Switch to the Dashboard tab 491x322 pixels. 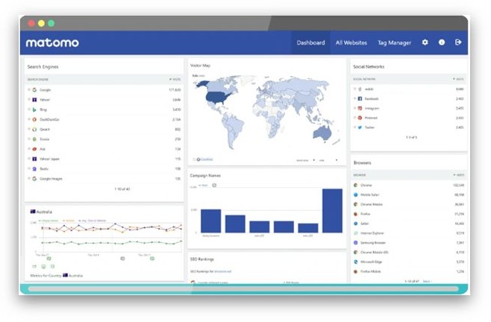[310, 42]
